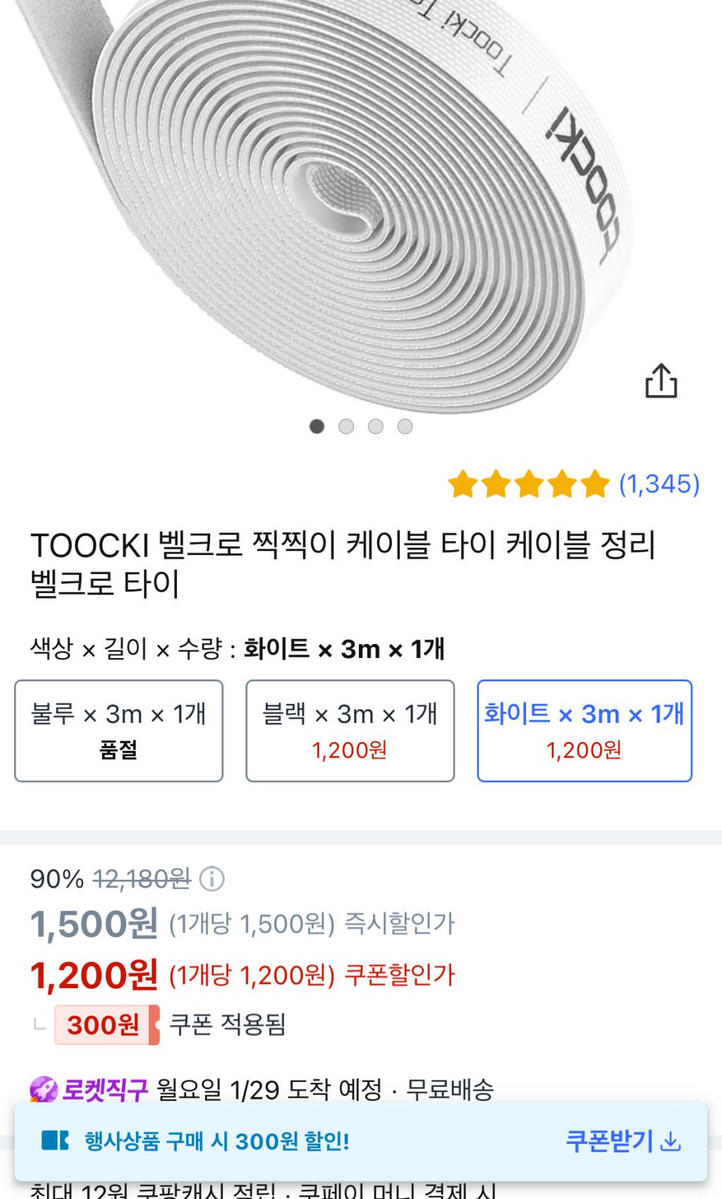
Task: Select the 블랙 × 3m × 1개 option
Action: point(350,731)
